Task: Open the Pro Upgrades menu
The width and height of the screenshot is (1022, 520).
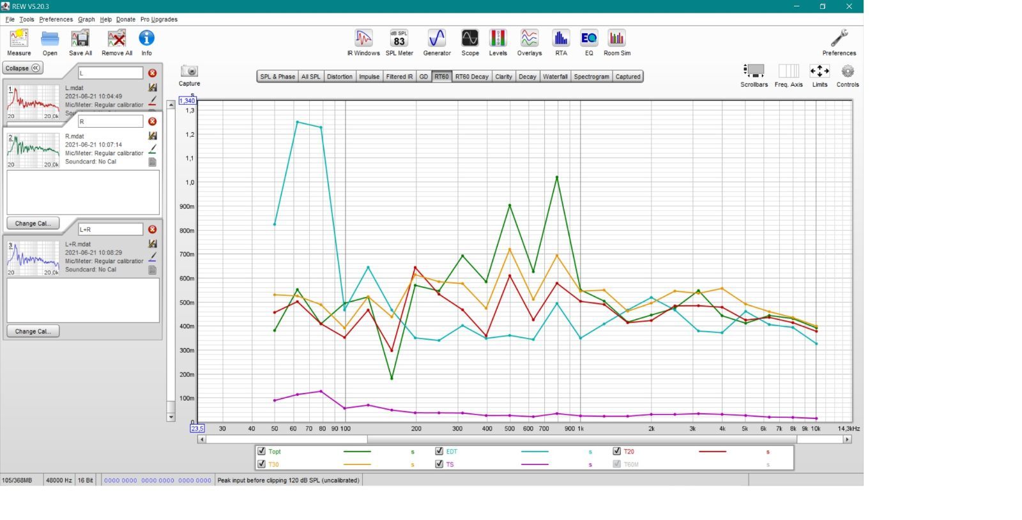Action: (159, 19)
